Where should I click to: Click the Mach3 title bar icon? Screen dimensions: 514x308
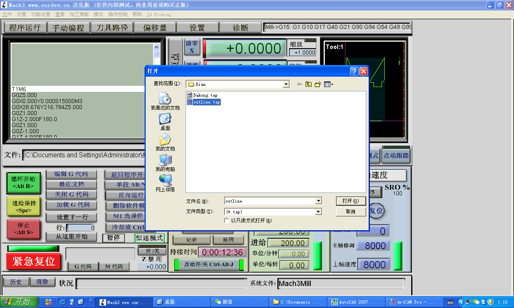pyautogui.click(x=4, y=5)
